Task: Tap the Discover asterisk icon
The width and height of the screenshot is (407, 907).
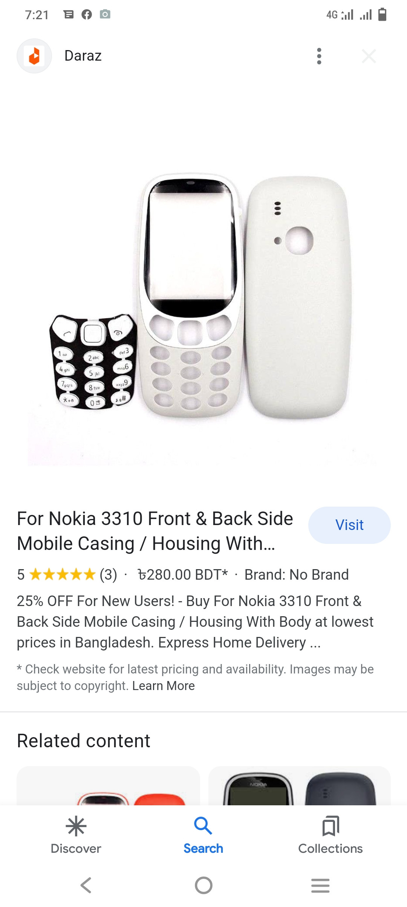Action: point(76,826)
